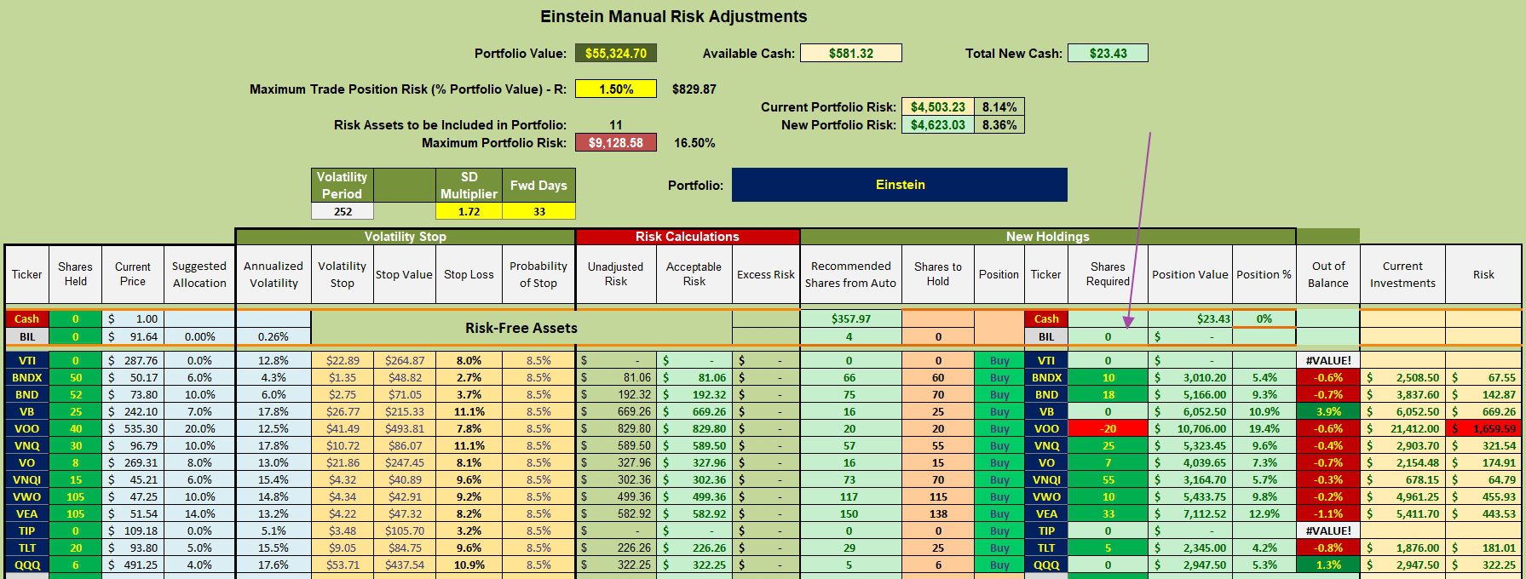1526x579 pixels.
Task: Click TLT acceptable risk 226.26
Action: 694,547
